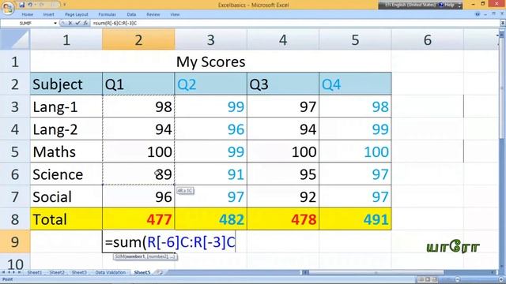Click the 'Social' cell
Viewport: 506px width, 284px height.
tap(66, 196)
